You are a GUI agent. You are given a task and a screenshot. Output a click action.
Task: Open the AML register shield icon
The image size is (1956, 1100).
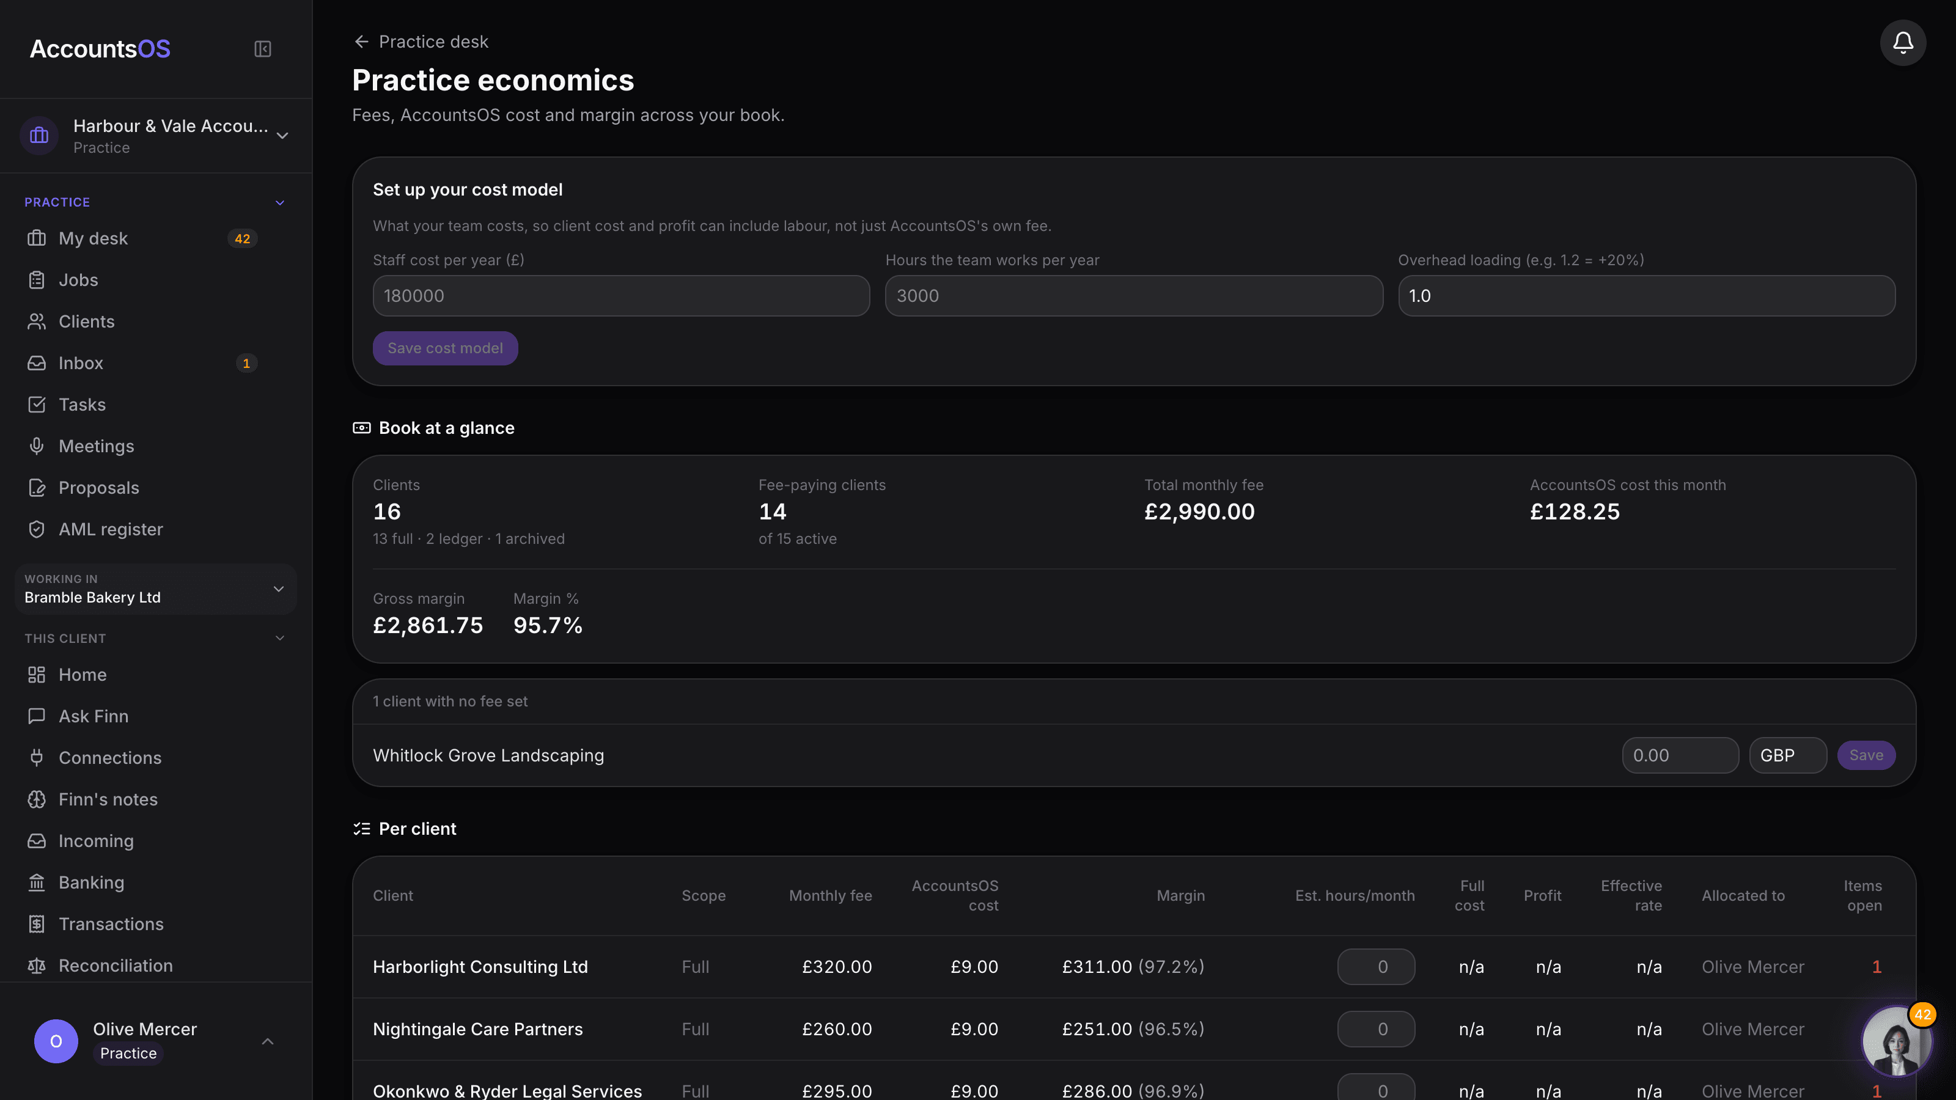tap(37, 529)
